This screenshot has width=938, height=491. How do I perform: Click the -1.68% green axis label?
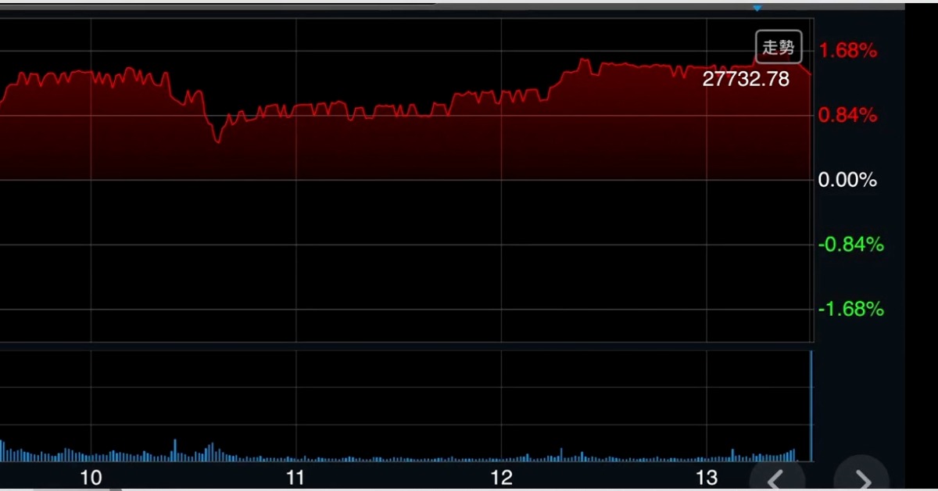pyautogui.click(x=850, y=310)
